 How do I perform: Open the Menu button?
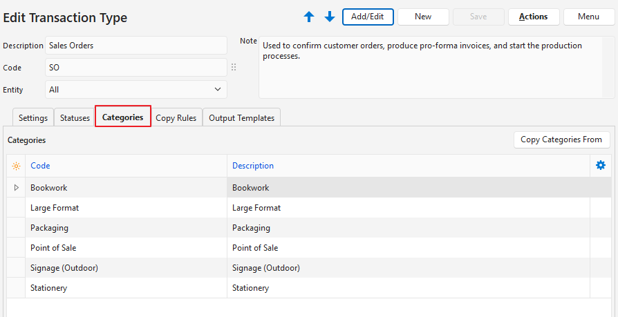pos(588,17)
